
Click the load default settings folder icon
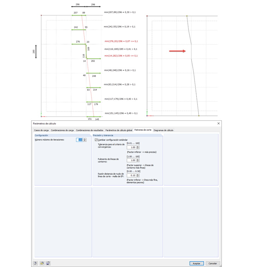42,263
